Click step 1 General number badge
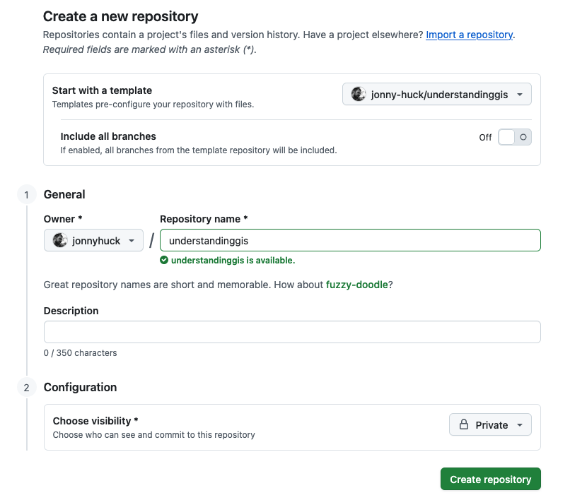The image size is (570, 500). click(26, 195)
